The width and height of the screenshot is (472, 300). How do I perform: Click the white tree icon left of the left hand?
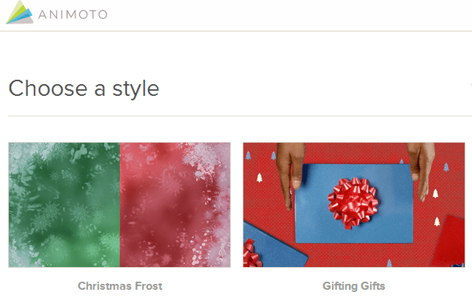[259, 178]
